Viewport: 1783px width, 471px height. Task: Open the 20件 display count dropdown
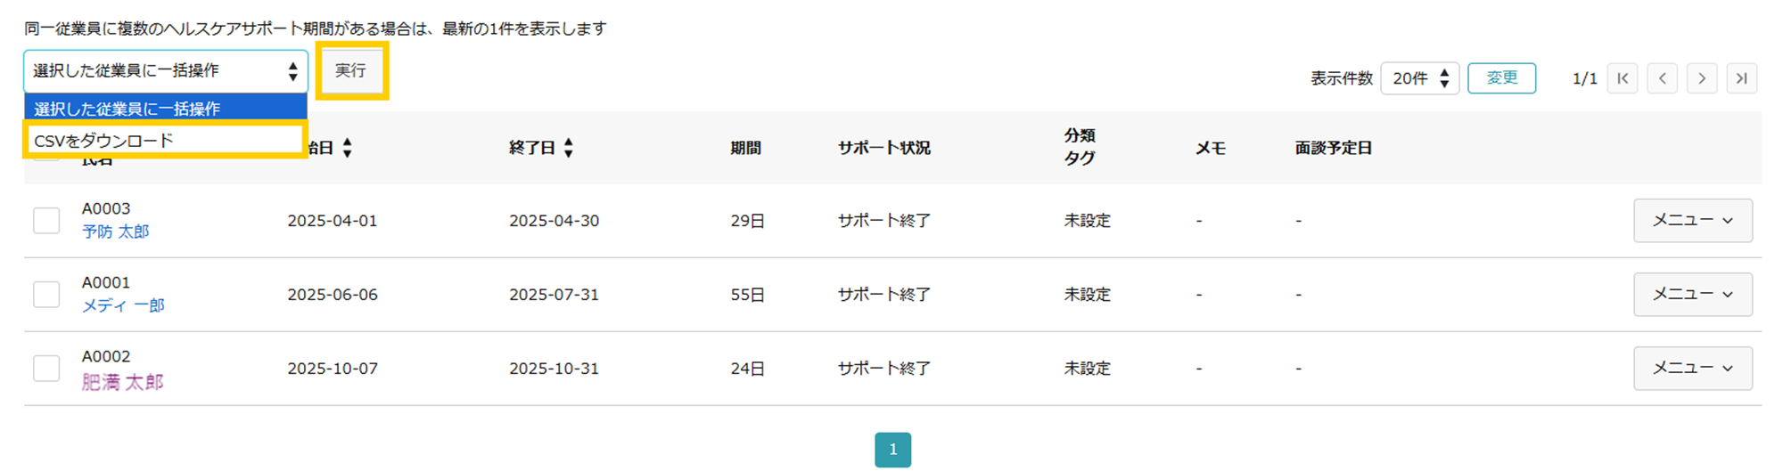pyautogui.click(x=1419, y=78)
